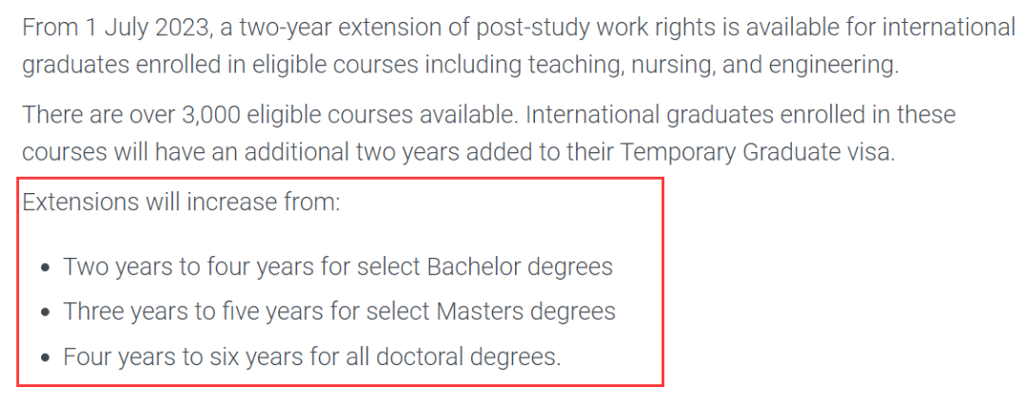Click "International graduates enrolled in these" text

tap(741, 115)
